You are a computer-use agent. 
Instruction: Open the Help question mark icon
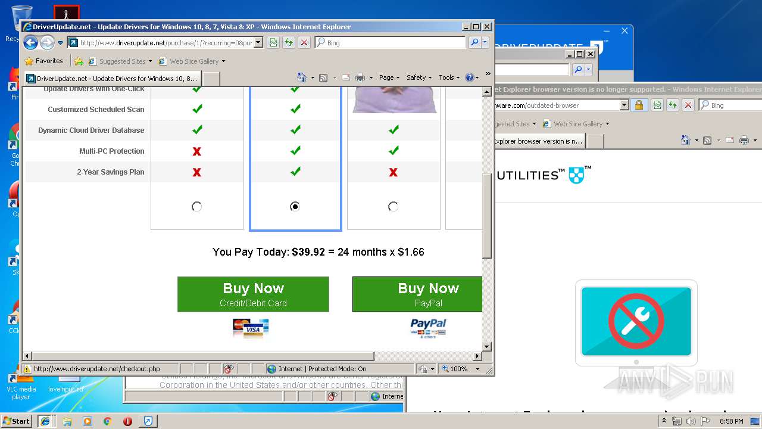click(x=469, y=77)
